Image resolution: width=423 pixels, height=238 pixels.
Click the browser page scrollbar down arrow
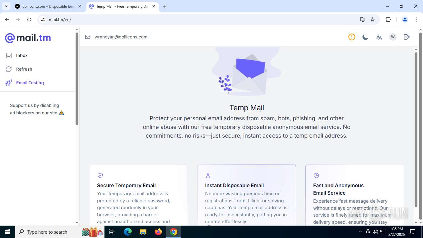click(421, 223)
